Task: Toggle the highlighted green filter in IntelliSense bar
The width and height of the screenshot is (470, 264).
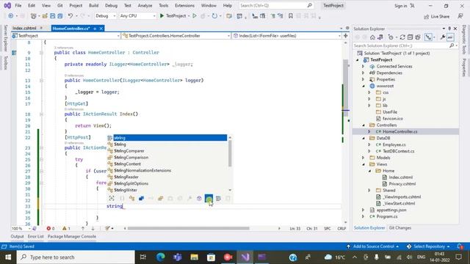Action: 209,199
